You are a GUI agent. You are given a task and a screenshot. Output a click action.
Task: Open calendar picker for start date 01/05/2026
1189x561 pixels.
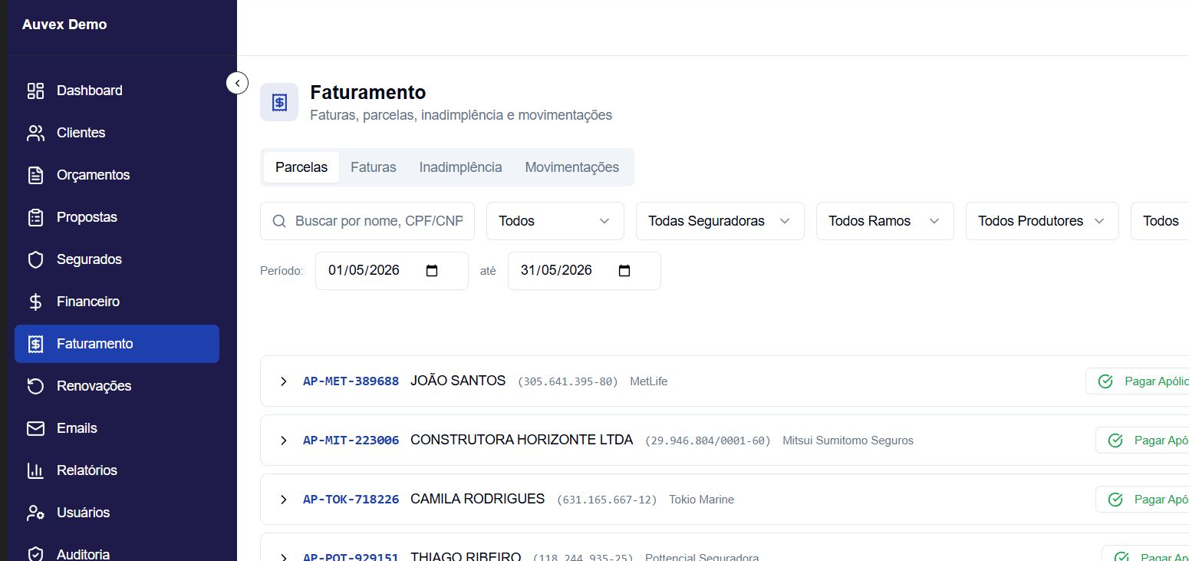[432, 271]
